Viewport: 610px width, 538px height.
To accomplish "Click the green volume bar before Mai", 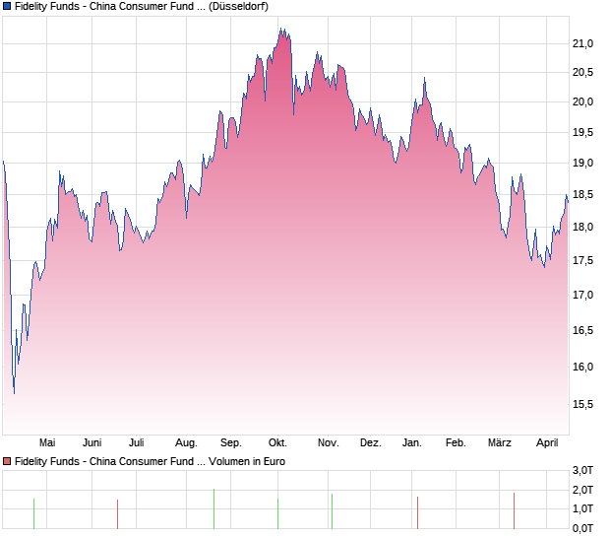I will click(x=33, y=513).
